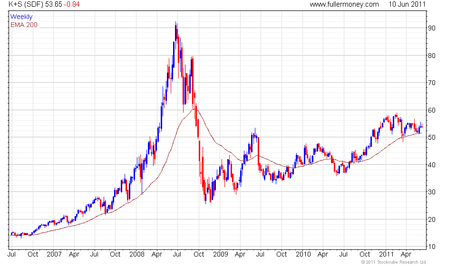Click the Weekly label in legend

click(x=21, y=17)
